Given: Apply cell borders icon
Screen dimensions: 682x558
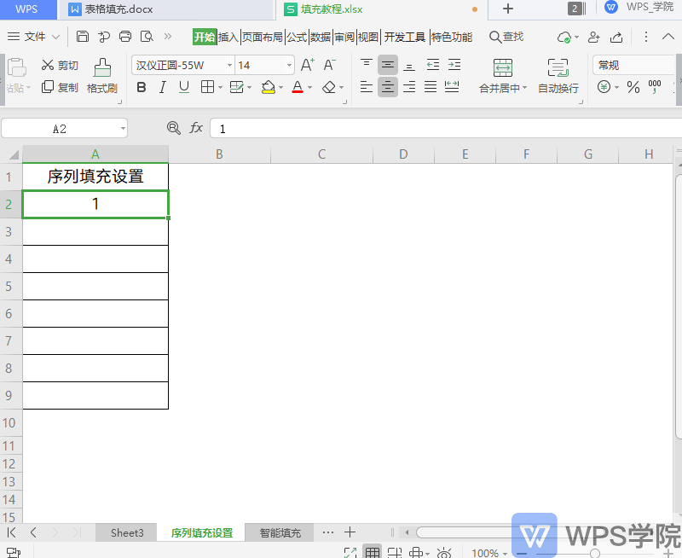Looking at the screenshot, I should tap(207, 88).
